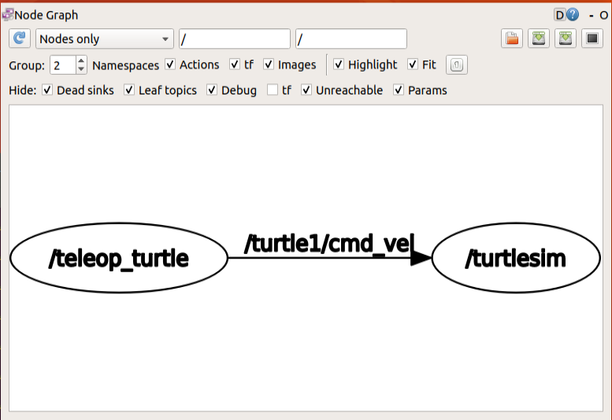Click the Node Graph plugin icon

coord(8,15)
